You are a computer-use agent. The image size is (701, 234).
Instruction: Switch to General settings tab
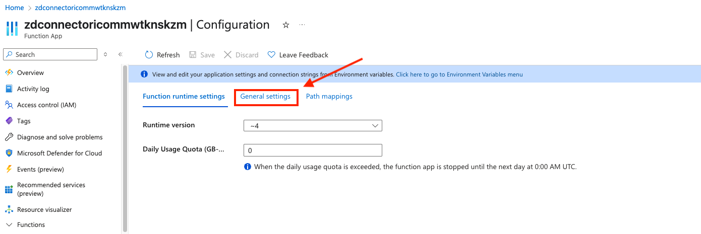tap(265, 96)
